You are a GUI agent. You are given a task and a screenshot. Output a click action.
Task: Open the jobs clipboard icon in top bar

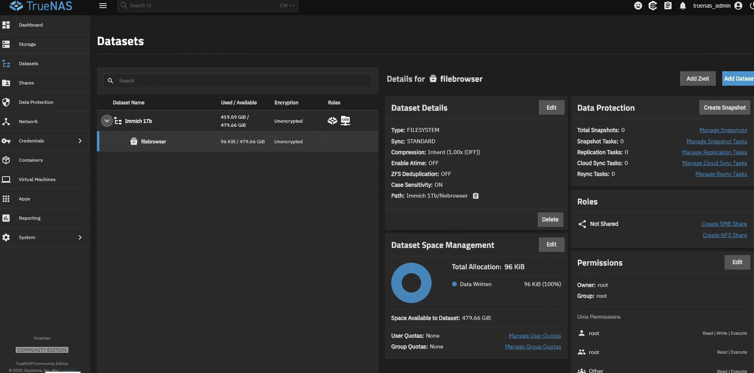(668, 6)
